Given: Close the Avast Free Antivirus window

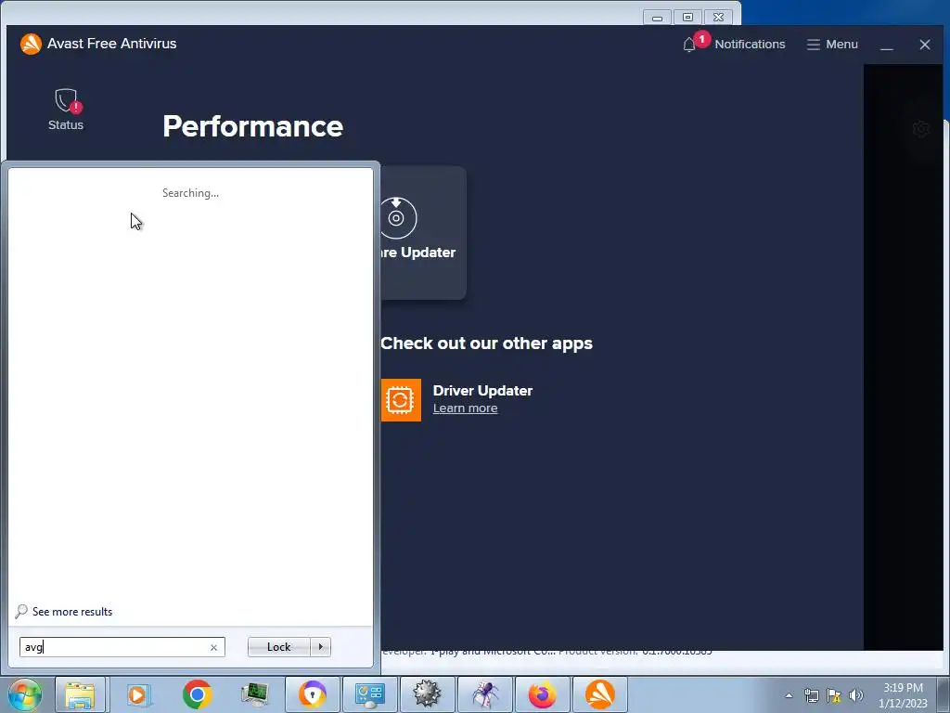Looking at the screenshot, I should coord(925,45).
